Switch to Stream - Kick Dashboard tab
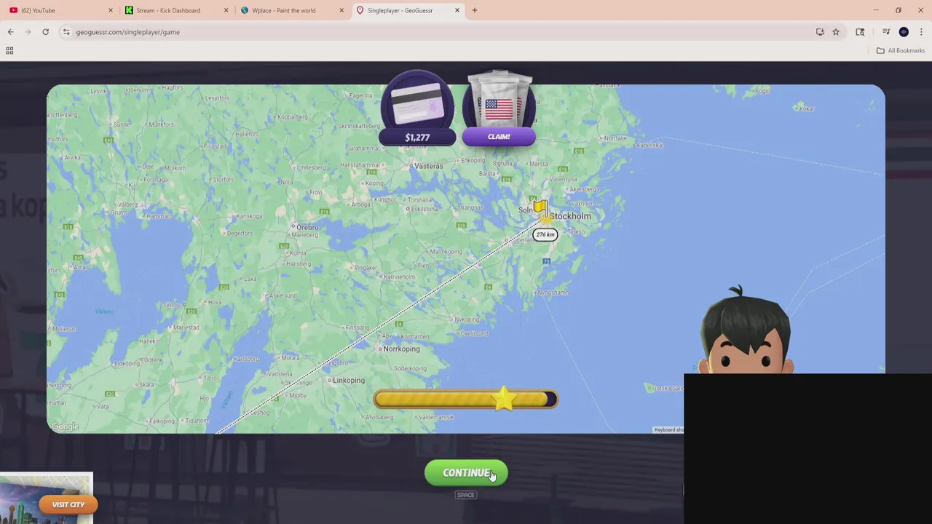Image resolution: width=932 pixels, height=524 pixels. (x=175, y=10)
